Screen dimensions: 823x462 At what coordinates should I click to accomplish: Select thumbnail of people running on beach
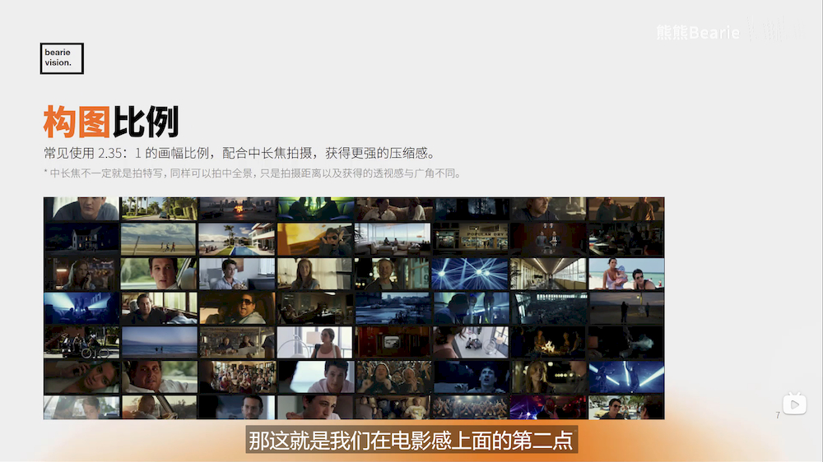[159, 238]
